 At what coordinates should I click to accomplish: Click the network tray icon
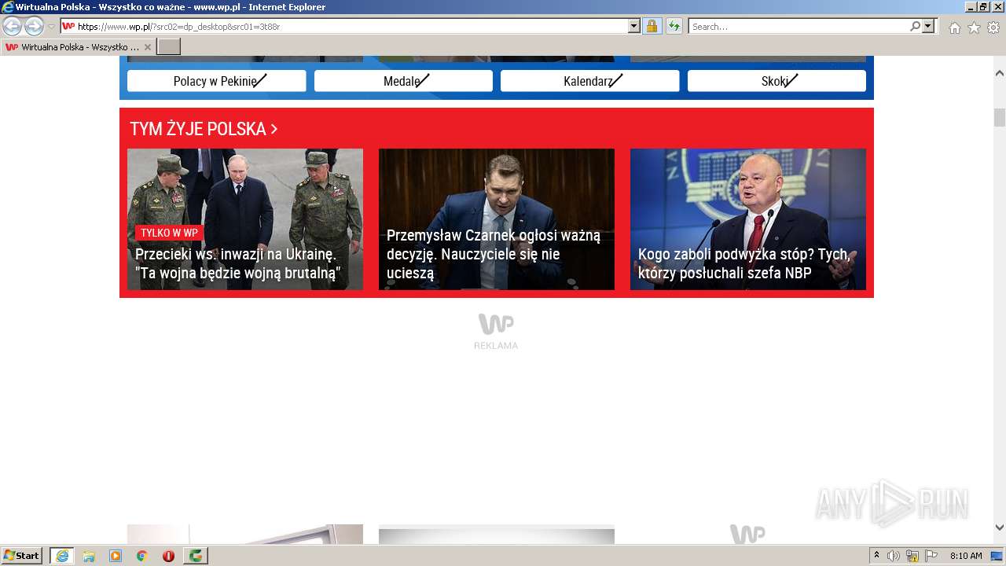912,556
